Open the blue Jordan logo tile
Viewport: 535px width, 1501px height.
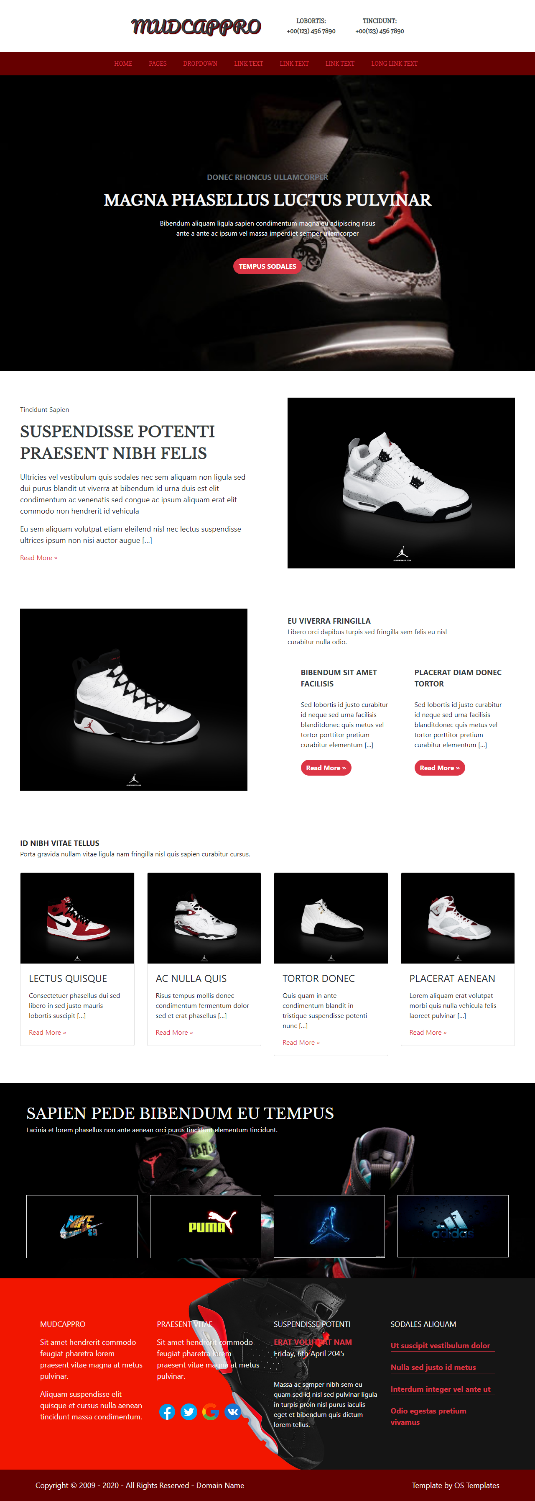tap(329, 1226)
